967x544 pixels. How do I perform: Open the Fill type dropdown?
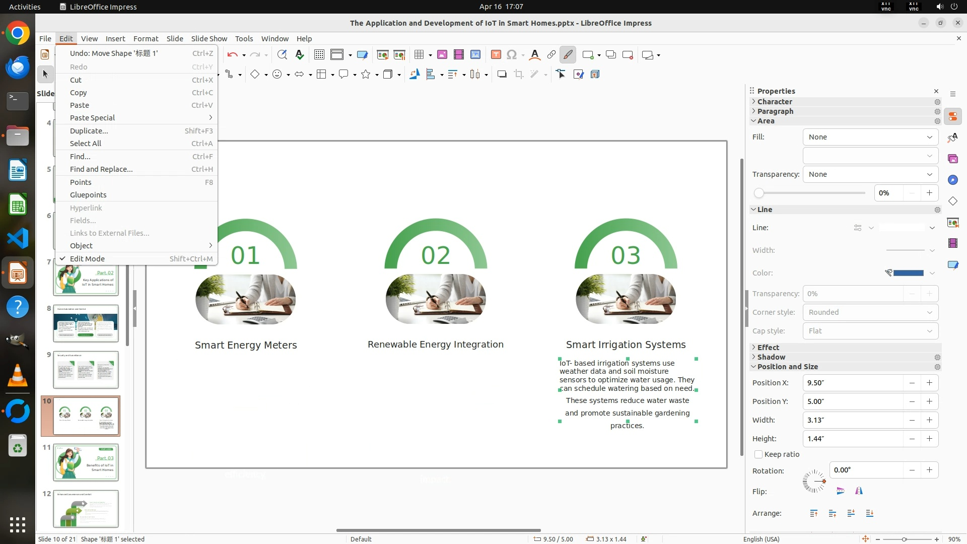click(870, 137)
